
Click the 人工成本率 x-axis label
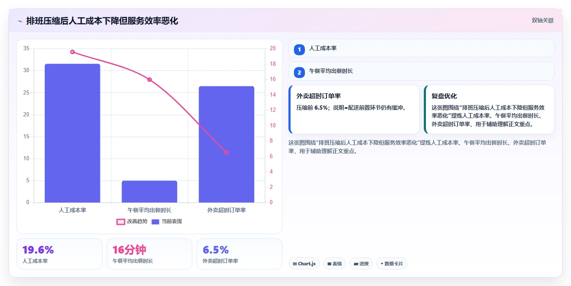(73, 210)
